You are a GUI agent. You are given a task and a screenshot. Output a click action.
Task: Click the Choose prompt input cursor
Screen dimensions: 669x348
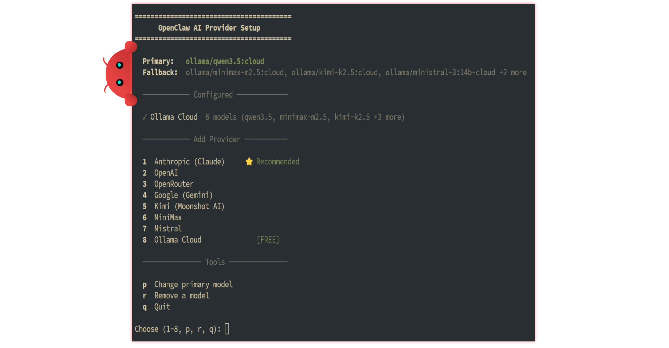click(227, 329)
